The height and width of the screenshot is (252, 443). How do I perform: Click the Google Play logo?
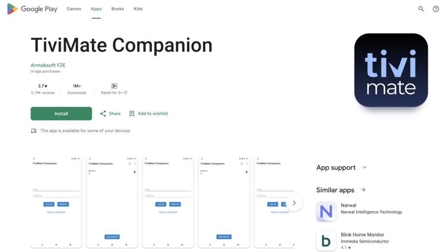(x=32, y=9)
